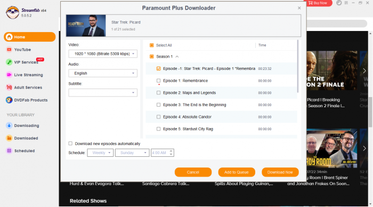Click the Related Shows heading
This screenshot has width=373, height=207.
coord(88,201)
